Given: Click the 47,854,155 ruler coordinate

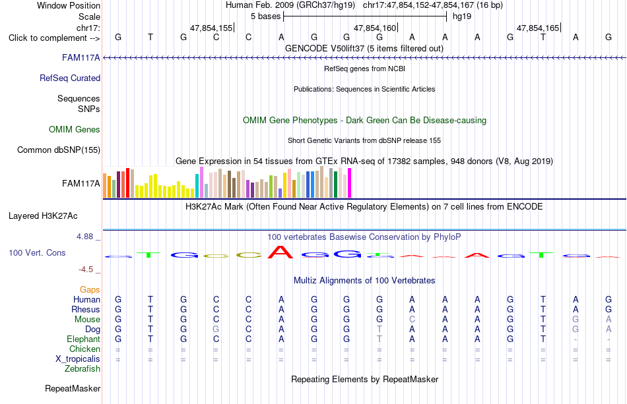Looking at the screenshot, I should tap(211, 28).
